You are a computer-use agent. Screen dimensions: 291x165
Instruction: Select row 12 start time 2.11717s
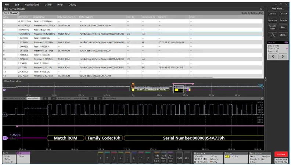tap(23, 68)
